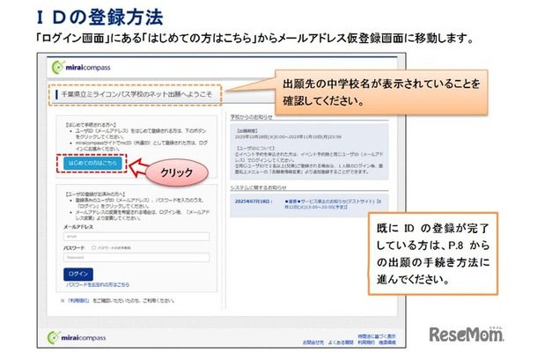
Task: Click the 学校からのお知らせ section heading
Action: [x=259, y=116]
